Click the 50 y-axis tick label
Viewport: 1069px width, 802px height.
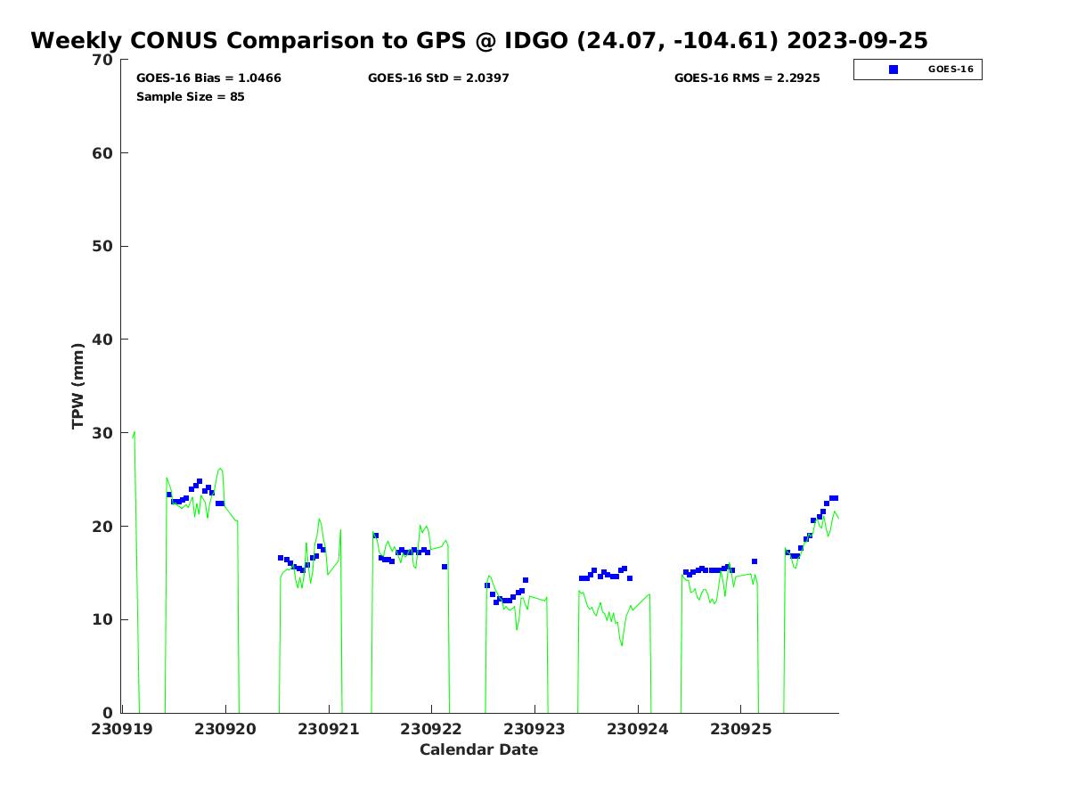[x=103, y=247]
